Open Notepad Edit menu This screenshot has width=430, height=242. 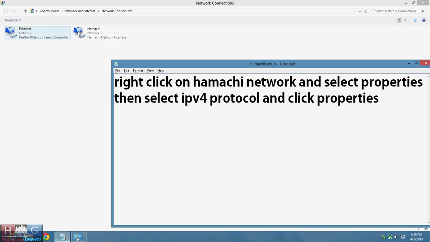[126, 71]
